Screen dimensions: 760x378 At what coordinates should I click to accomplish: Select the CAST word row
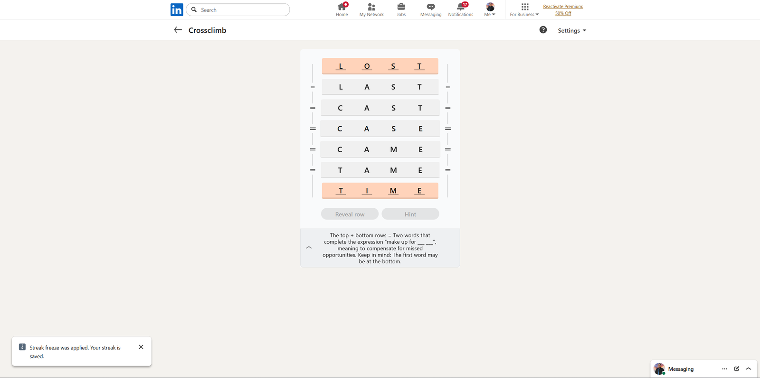tap(380, 108)
